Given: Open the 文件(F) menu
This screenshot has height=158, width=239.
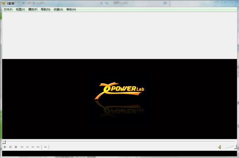Looking at the screenshot, I should [8, 10].
